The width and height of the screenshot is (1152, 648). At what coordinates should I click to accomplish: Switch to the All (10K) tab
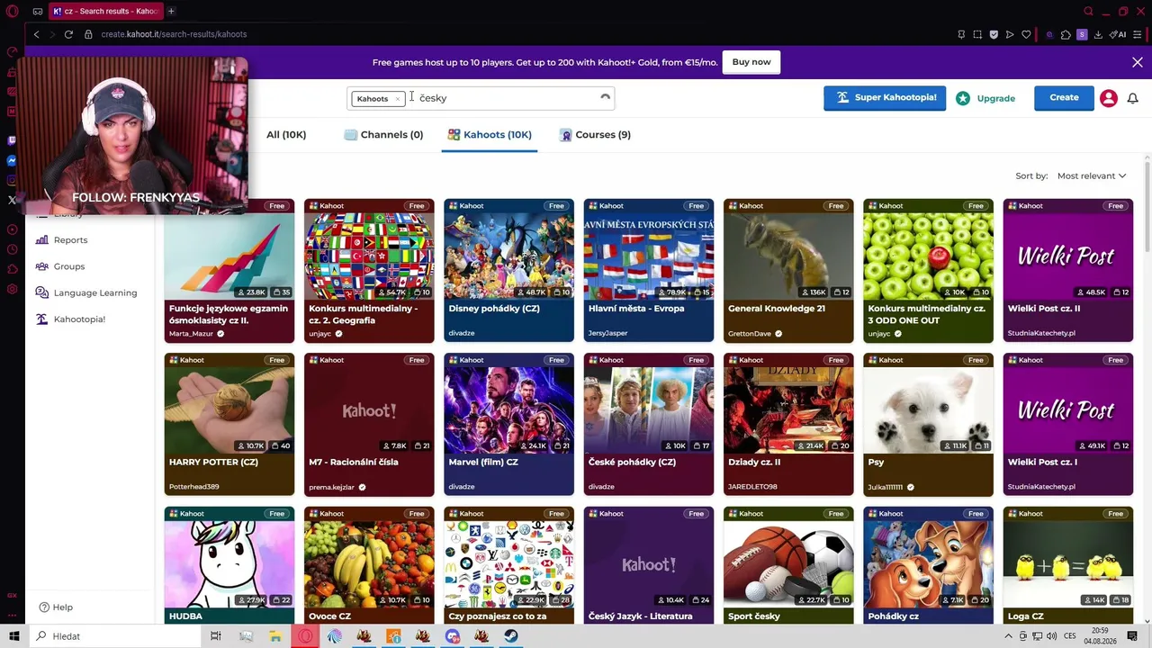[x=286, y=135]
